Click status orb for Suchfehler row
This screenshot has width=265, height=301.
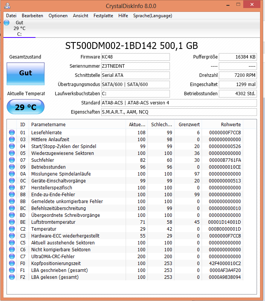[12, 160]
